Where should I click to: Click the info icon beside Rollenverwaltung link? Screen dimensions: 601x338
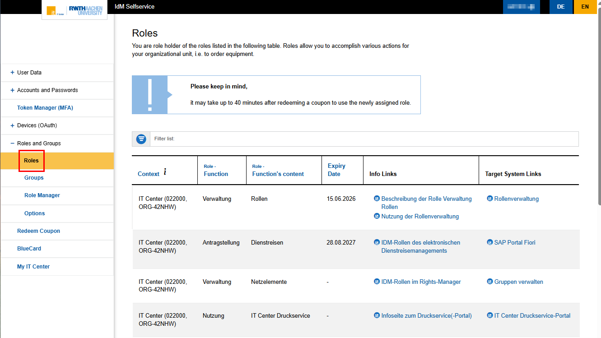[x=489, y=199]
